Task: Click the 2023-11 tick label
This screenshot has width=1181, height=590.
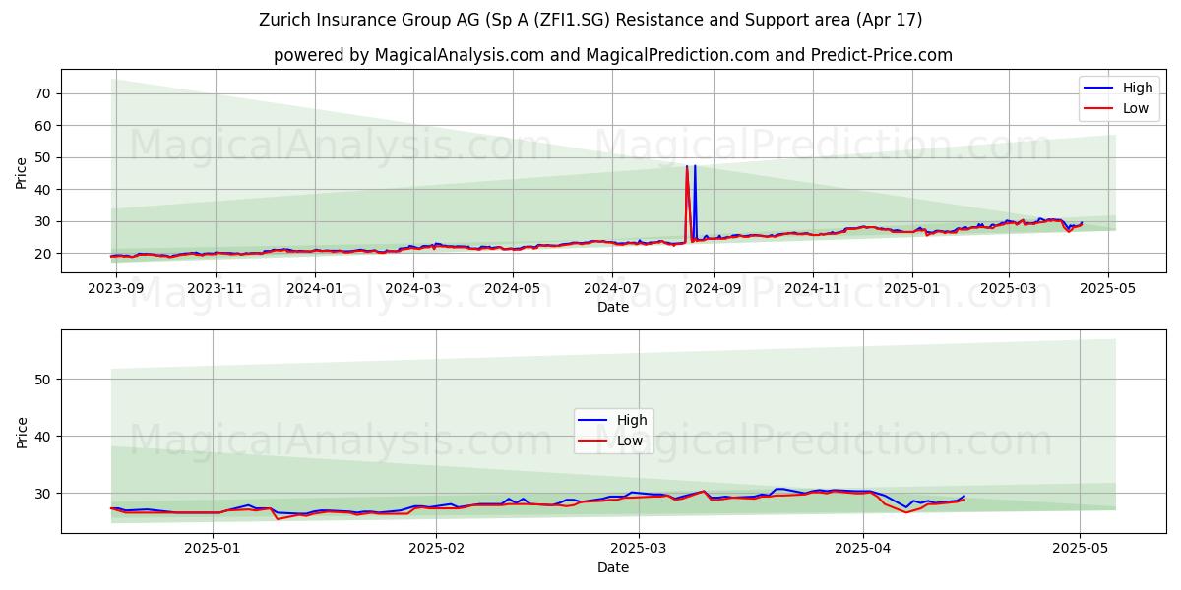Action: coord(215,288)
